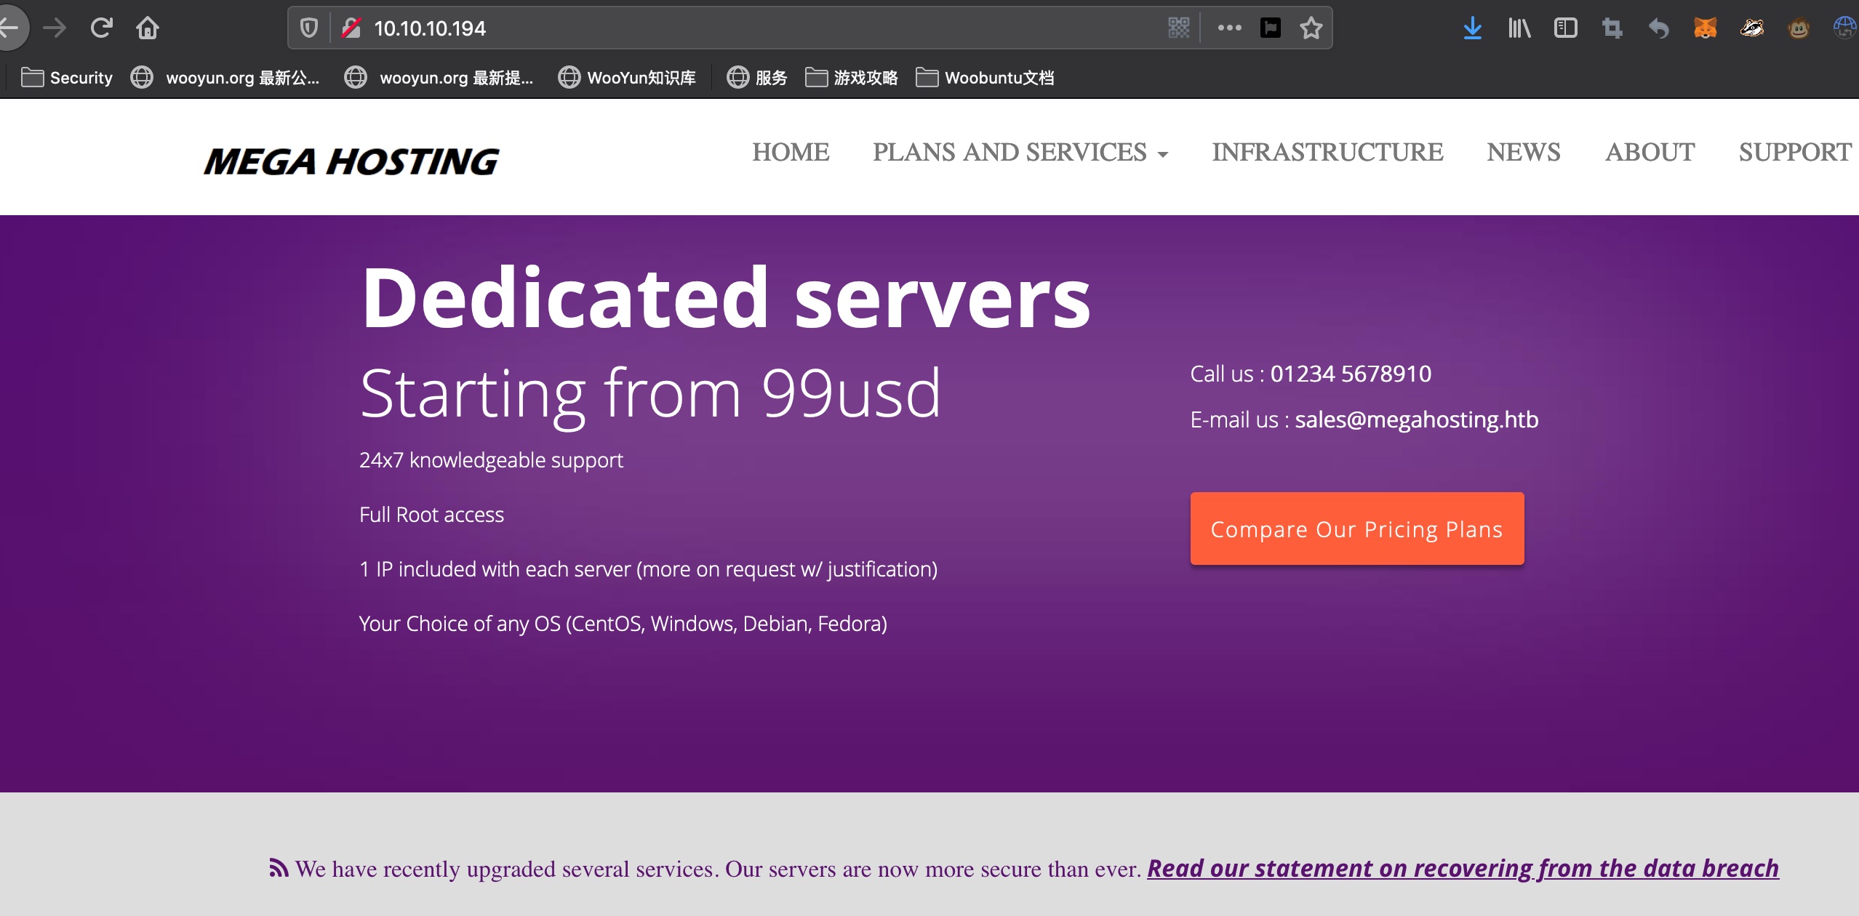Show the library bookshelf icon

1519,28
